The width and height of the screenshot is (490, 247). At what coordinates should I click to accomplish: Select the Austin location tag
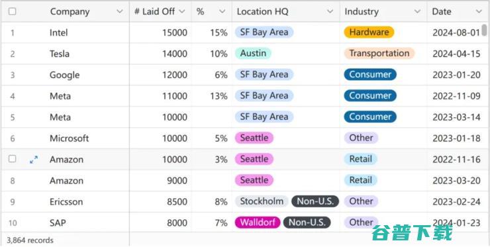(253, 54)
